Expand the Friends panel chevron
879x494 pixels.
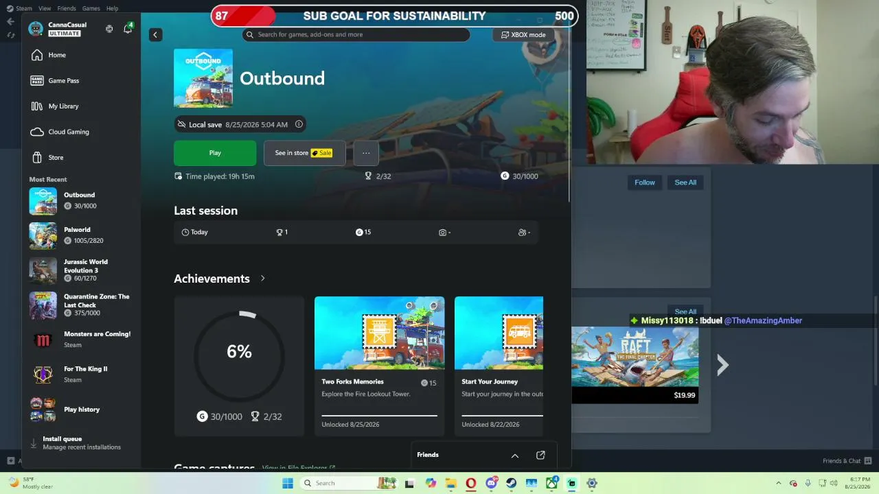tap(515, 455)
